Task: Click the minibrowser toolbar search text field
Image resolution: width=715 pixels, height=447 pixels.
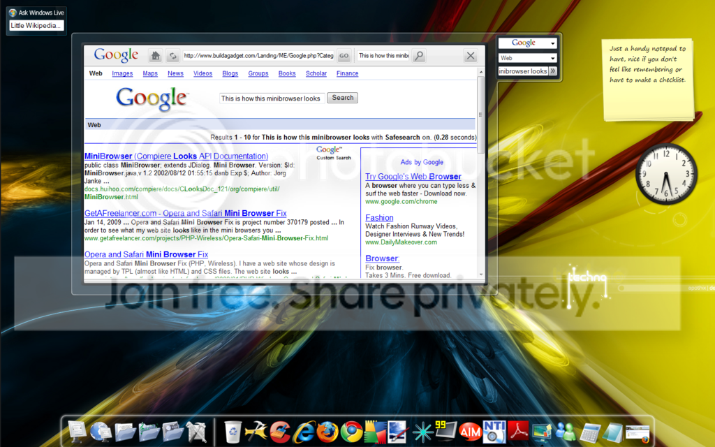Action: pyautogui.click(x=383, y=56)
